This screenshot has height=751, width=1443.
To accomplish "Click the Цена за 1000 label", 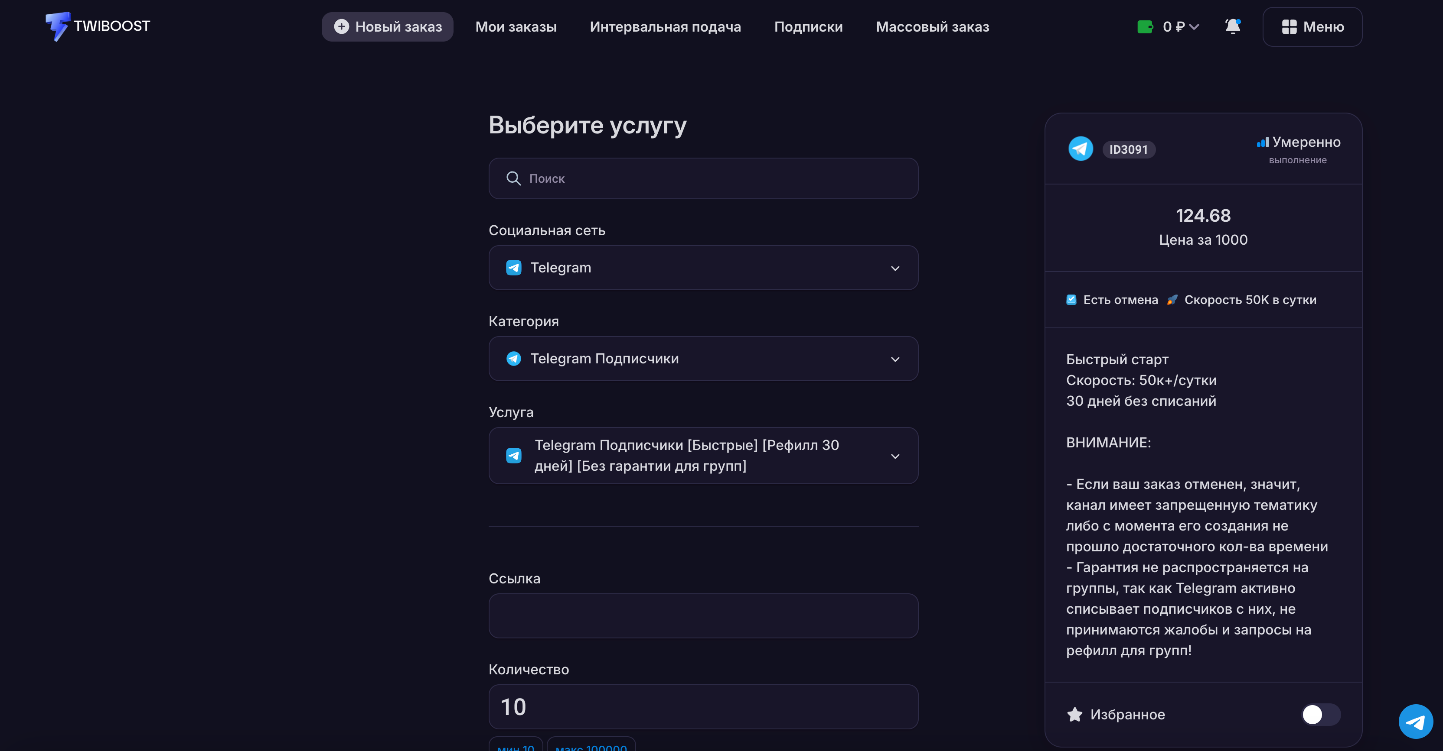I will coord(1203,240).
